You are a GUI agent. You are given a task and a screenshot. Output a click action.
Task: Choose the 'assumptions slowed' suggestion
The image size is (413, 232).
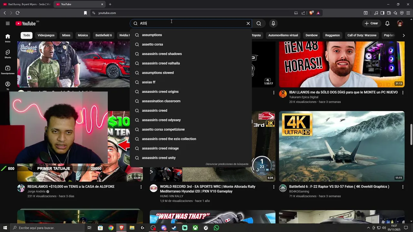191,73
